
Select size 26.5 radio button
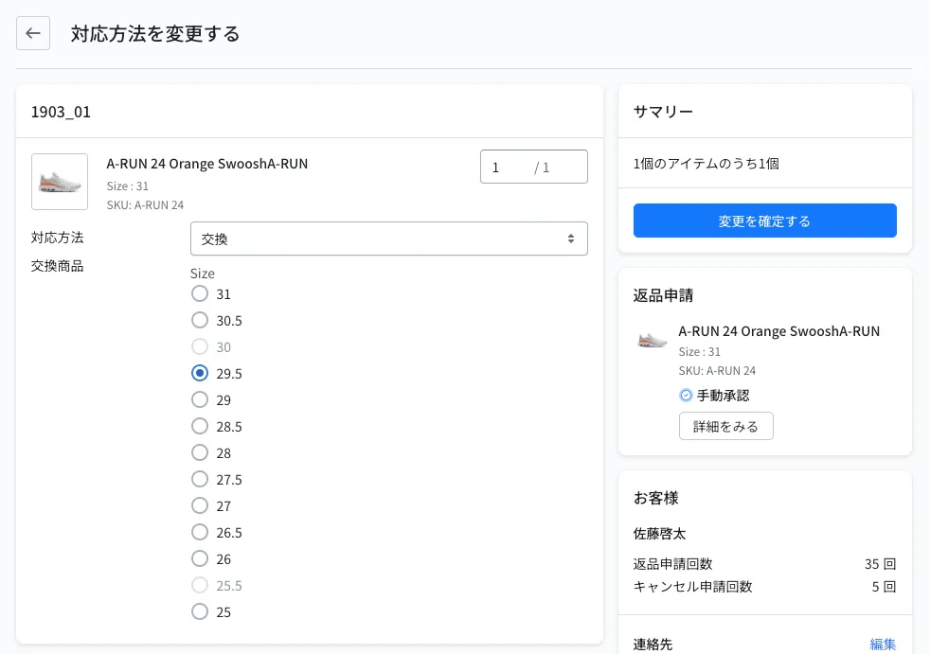(200, 532)
